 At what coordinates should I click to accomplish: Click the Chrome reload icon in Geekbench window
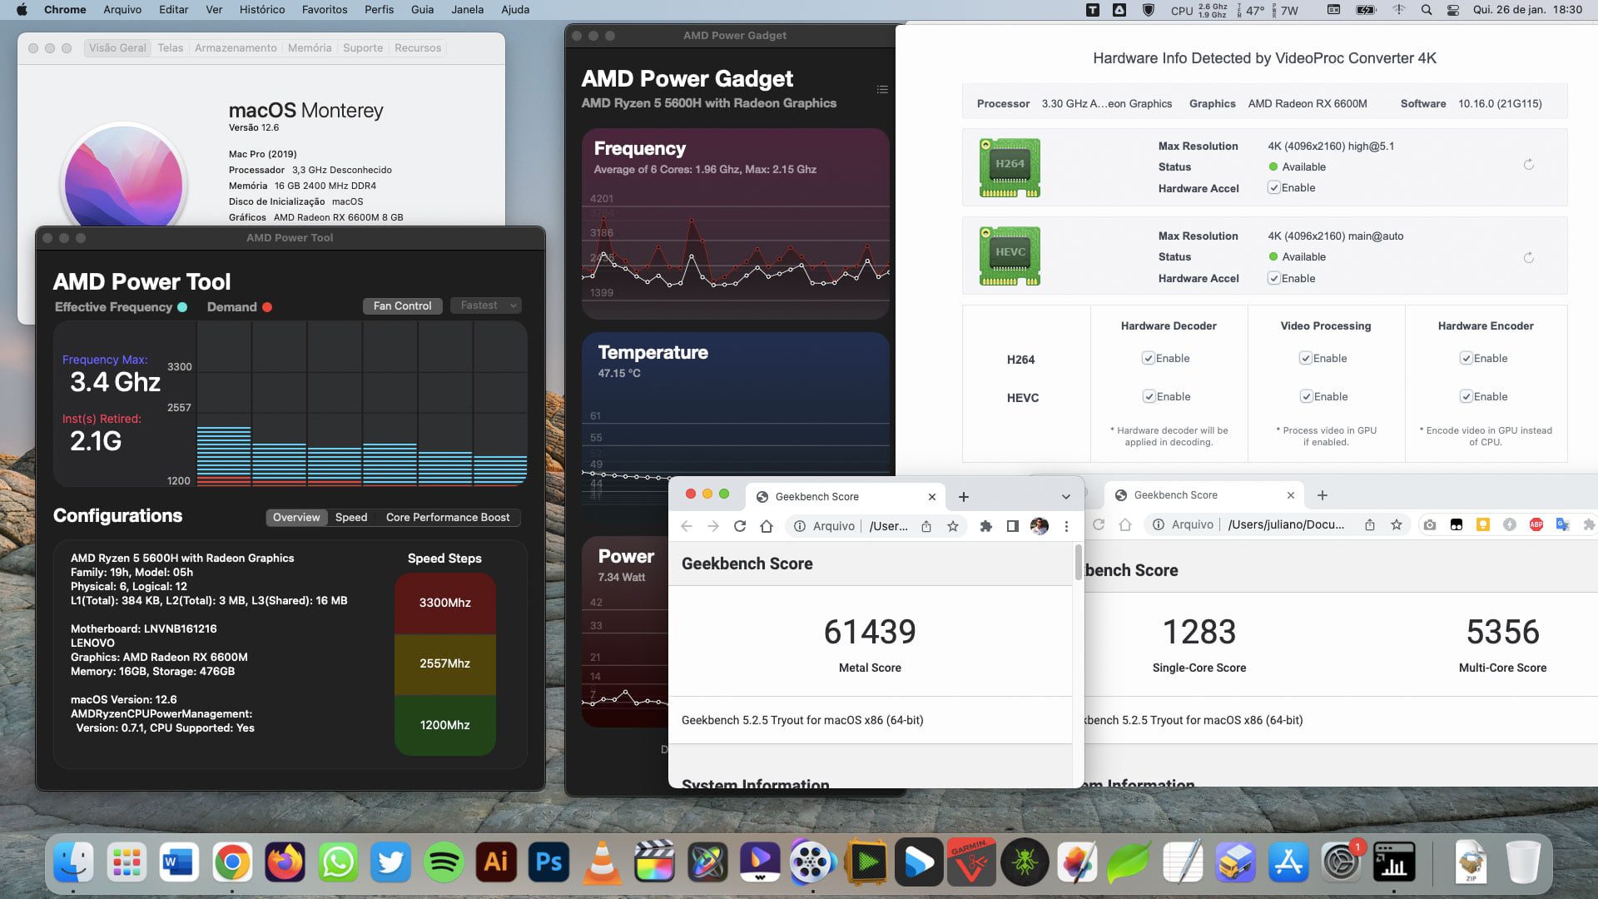point(739,526)
